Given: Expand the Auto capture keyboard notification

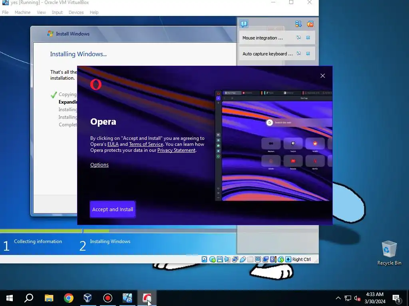Looking at the screenshot, I should pos(267,54).
